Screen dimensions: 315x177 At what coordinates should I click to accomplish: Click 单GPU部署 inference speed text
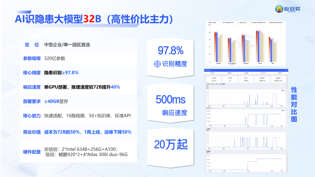pos(82,87)
